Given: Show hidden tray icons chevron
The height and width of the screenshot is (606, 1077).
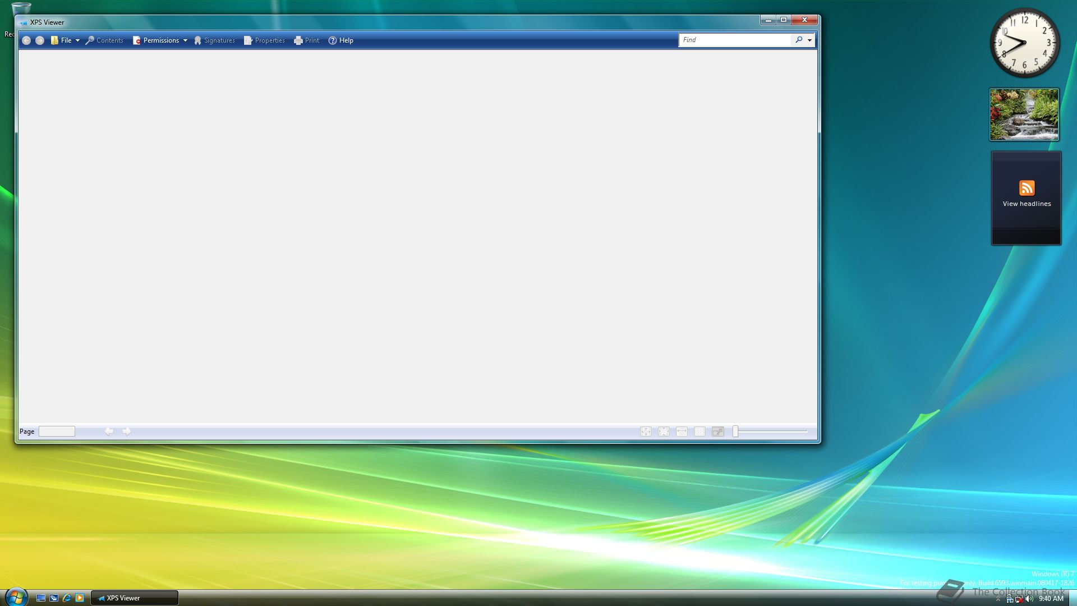Looking at the screenshot, I should click(998, 599).
